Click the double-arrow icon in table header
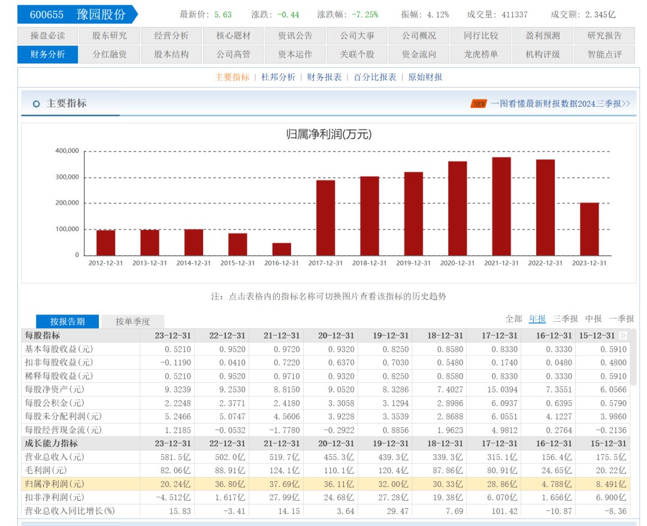The height and width of the screenshot is (526, 647). pyautogui.click(x=623, y=335)
